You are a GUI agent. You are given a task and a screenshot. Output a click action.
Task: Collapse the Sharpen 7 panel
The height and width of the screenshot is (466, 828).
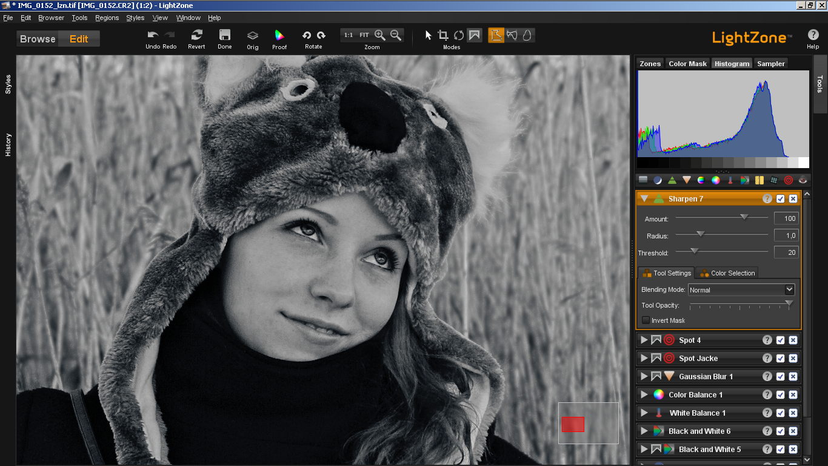pyautogui.click(x=644, y=199)
